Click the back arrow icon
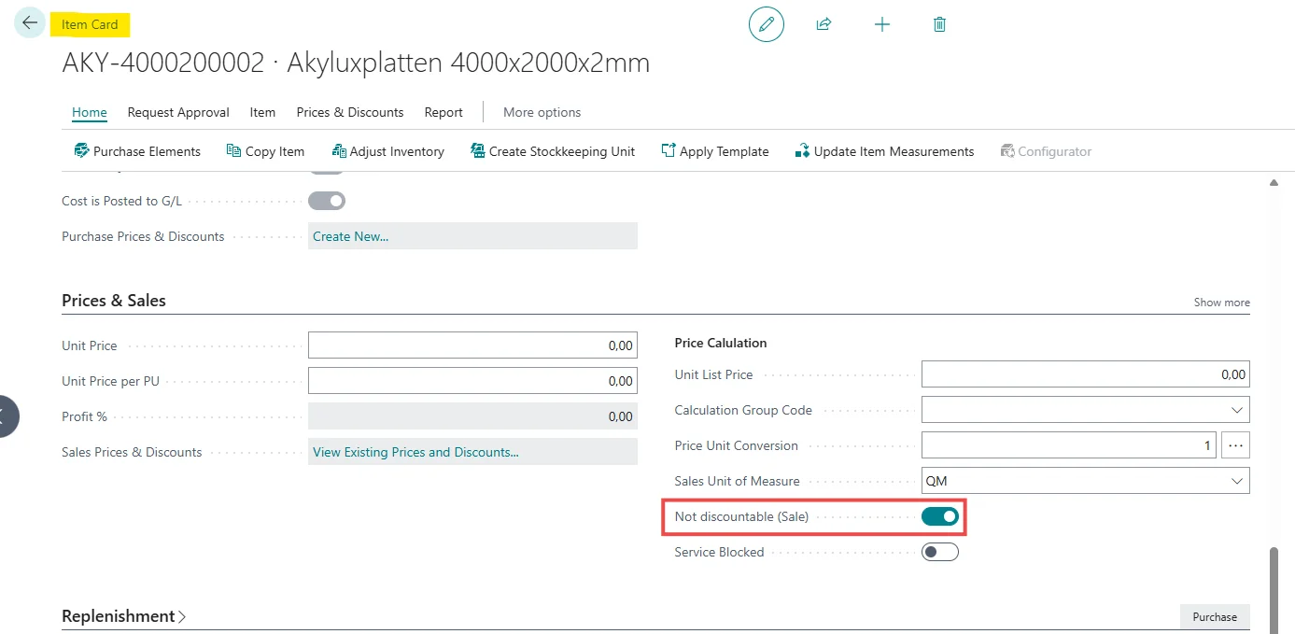Image resolution: width=1295 pixels, height=634 pixels. [30, 23]
